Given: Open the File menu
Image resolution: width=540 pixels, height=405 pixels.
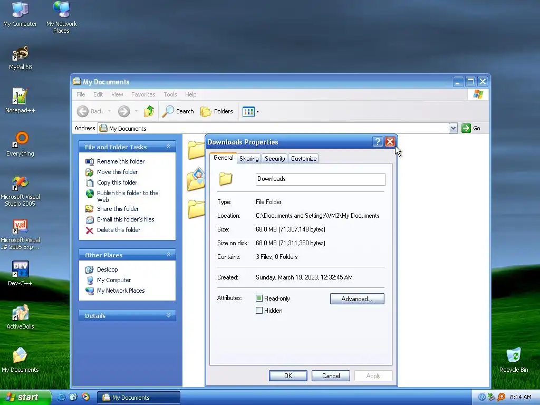Looking at the screenshot, I should (81, 94).
